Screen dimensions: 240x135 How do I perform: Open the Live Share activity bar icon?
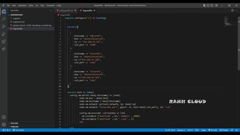[4, 49]
